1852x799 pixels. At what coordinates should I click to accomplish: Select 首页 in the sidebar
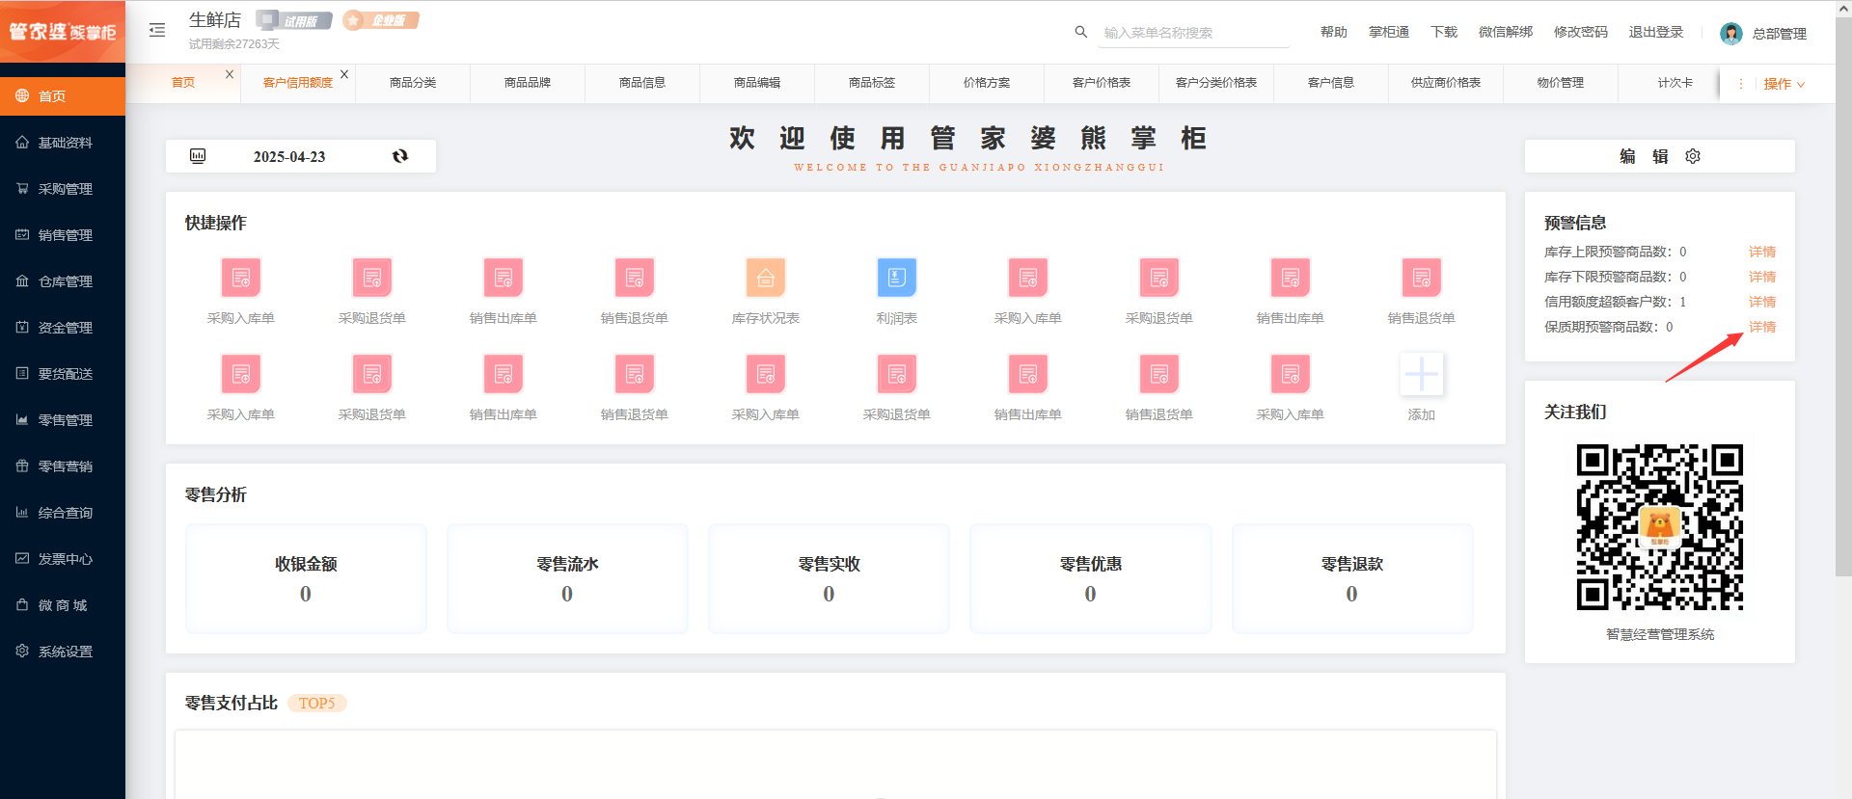point(63,95)
